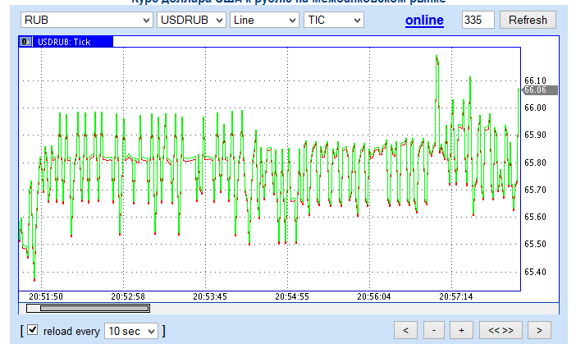
Task: Click the input field containing 335
Action: [478, 20]
